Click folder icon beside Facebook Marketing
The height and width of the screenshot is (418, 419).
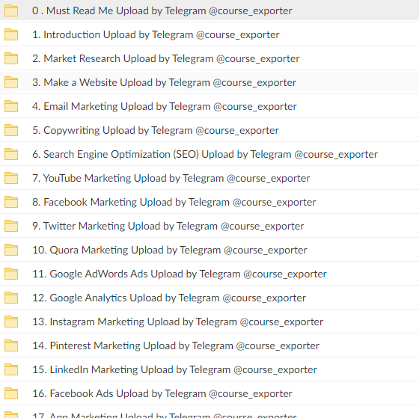[x=11, y=202]
